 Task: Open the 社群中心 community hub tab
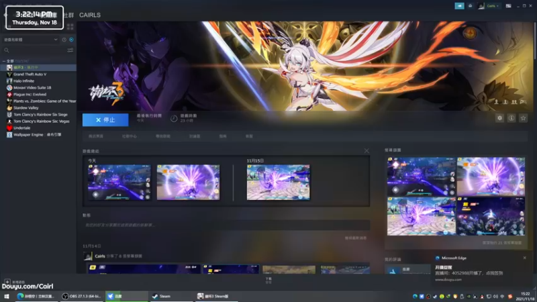tap(129, 136)
